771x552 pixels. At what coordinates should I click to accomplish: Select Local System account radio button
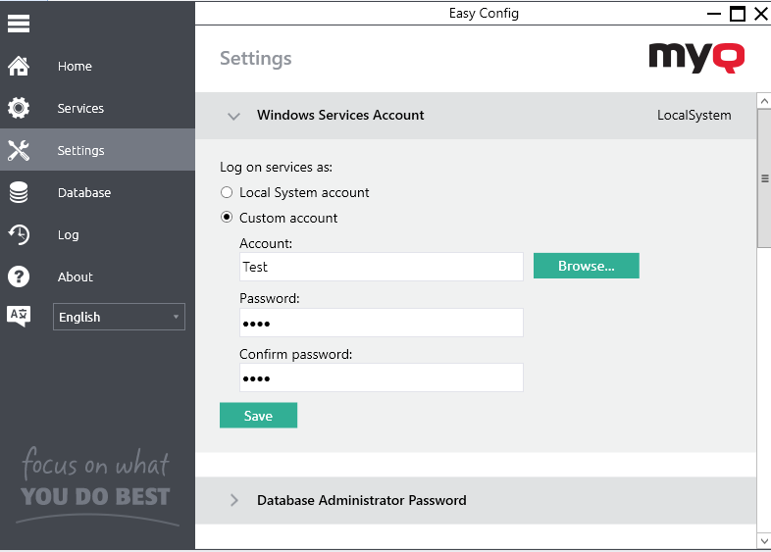227,193
